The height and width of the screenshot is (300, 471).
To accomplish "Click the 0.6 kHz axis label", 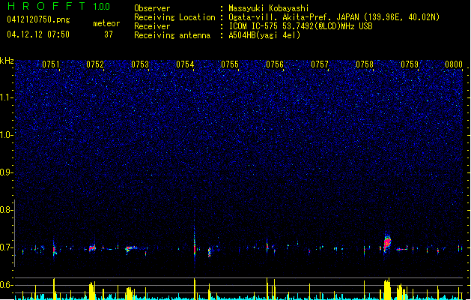I will point(6,285).
